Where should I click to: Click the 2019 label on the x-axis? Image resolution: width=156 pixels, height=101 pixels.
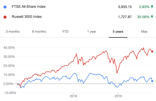tap(118, 96)
